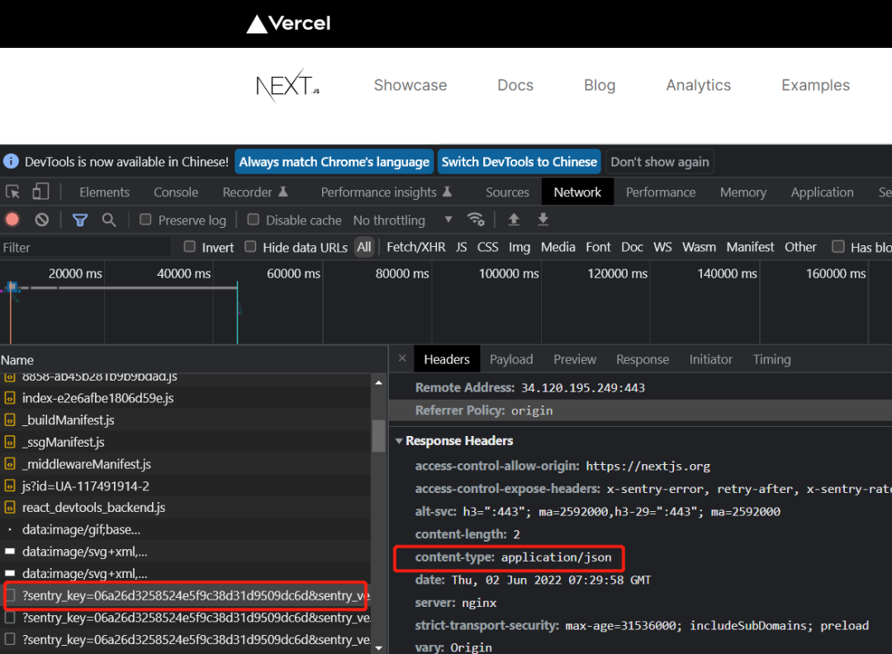
Task: Open the Timing tab
Action: coord(772,359)
